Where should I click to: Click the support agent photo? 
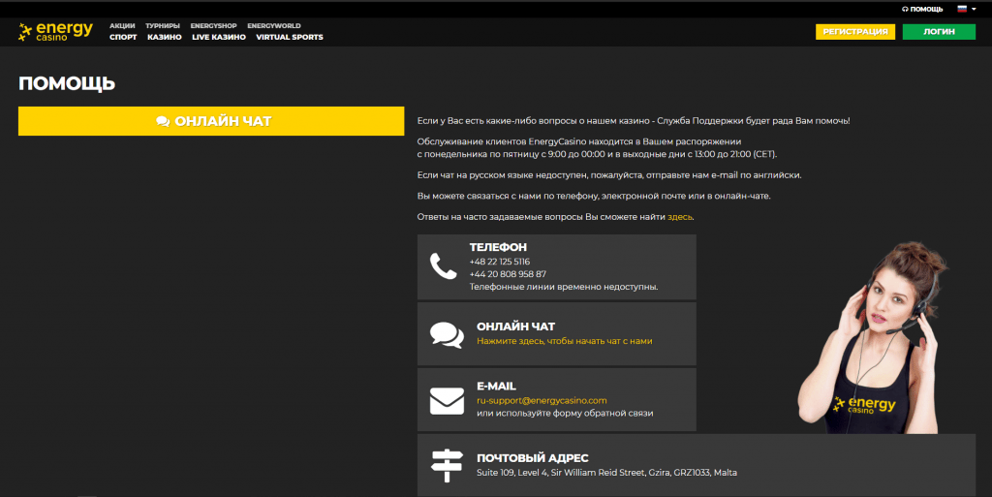[x=873, y=337]
